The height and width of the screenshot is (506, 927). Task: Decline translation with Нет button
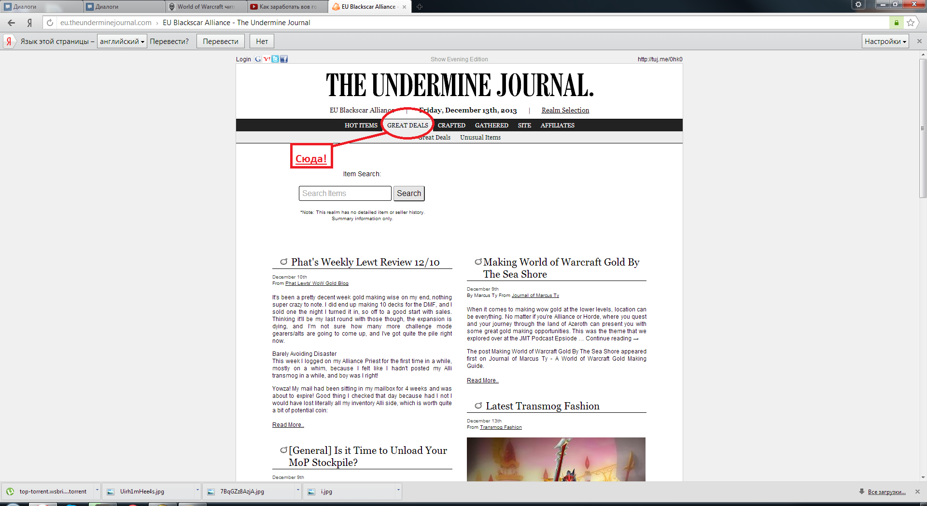(262, 41)
